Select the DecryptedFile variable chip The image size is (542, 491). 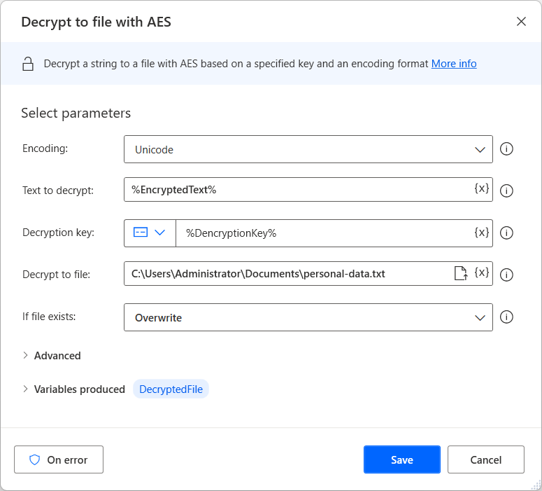(171, 389)
